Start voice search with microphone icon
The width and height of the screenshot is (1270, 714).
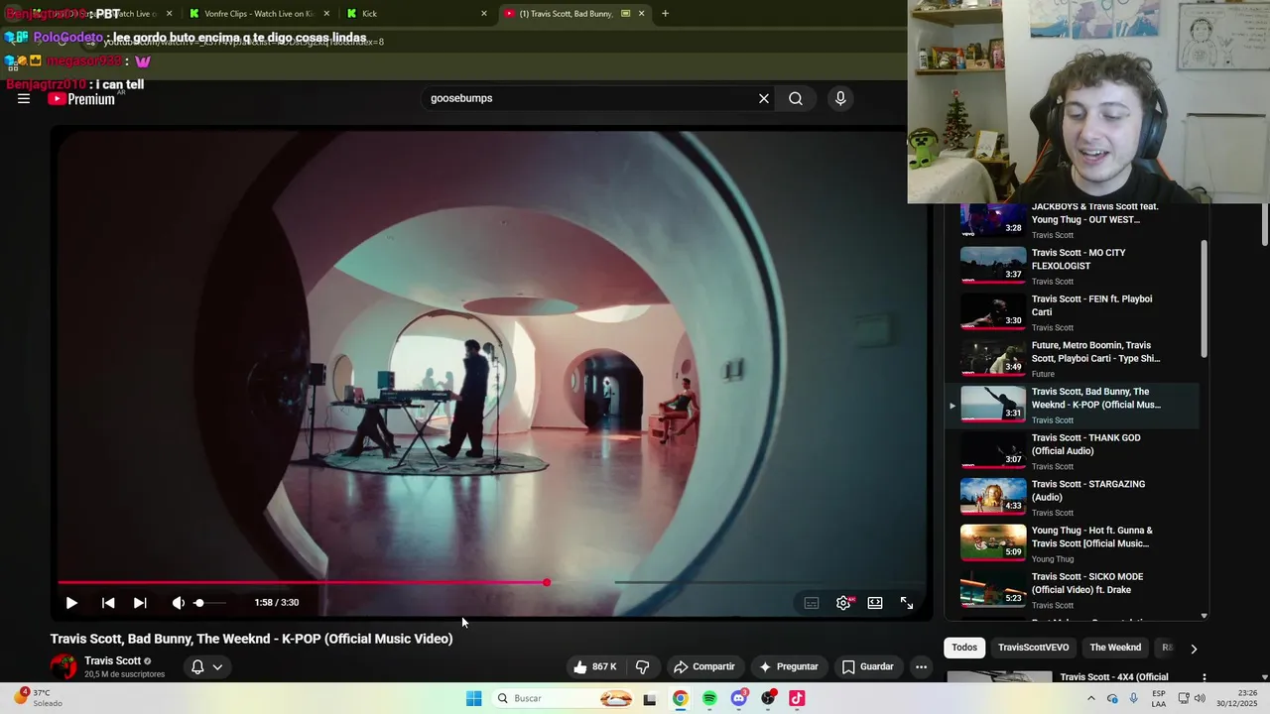(840, 98)
